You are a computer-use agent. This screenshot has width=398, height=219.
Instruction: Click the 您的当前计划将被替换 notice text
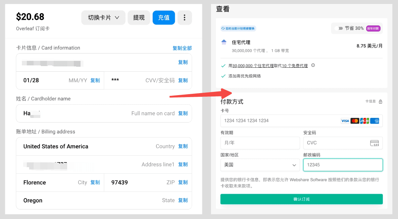tap(240, 29)
